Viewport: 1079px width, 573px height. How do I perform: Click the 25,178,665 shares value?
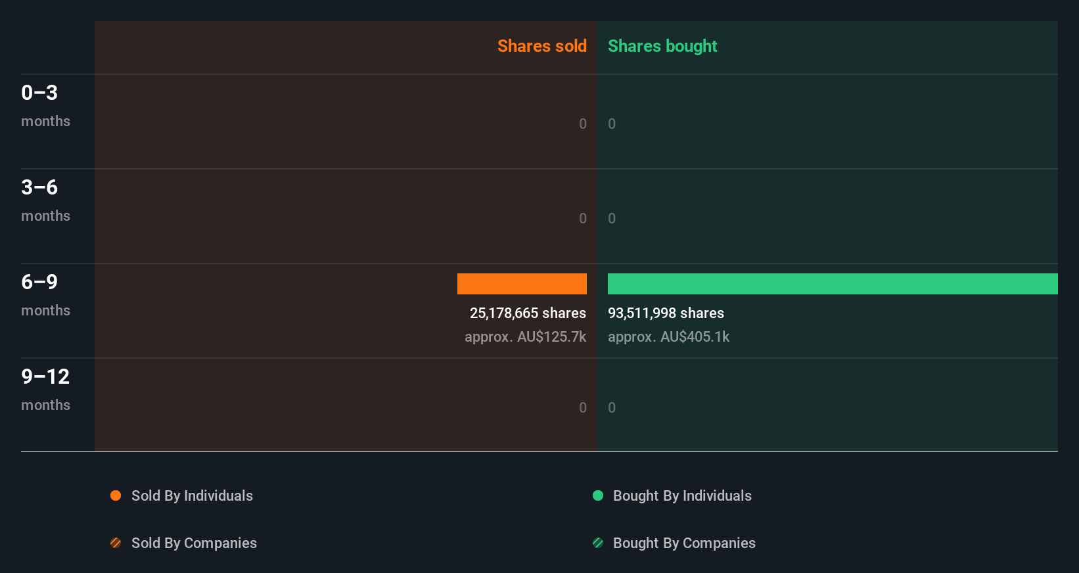[528, 313]
